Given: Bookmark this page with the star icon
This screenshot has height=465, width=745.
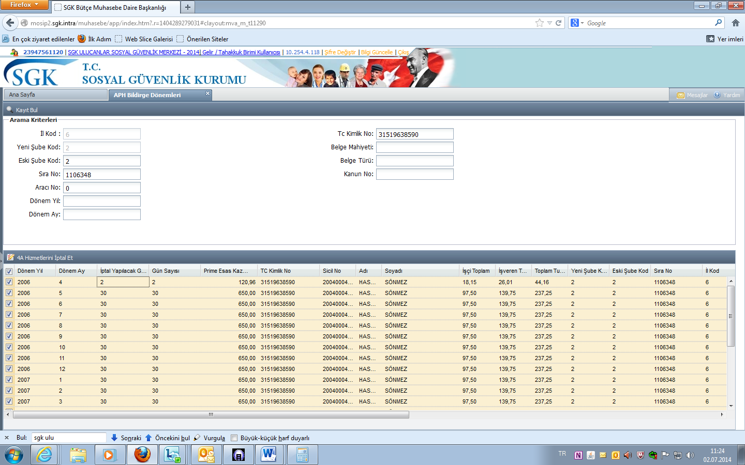Looking at the screenshot, I should (x=540, y=23).
